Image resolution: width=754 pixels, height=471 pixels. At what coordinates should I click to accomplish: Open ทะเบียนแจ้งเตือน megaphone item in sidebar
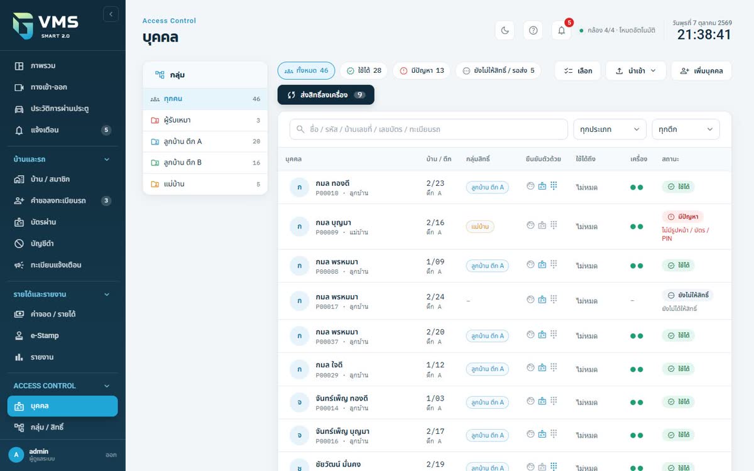pos(62,265)
